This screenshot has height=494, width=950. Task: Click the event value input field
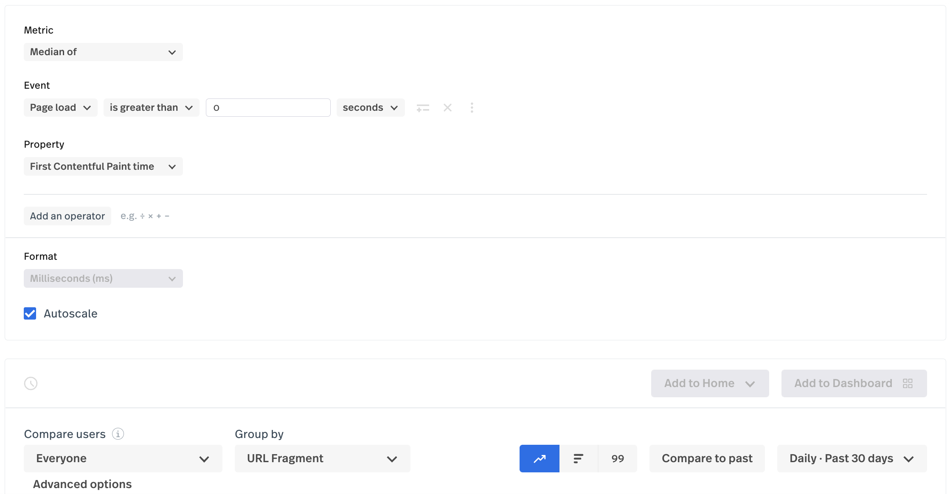point(268,107)
